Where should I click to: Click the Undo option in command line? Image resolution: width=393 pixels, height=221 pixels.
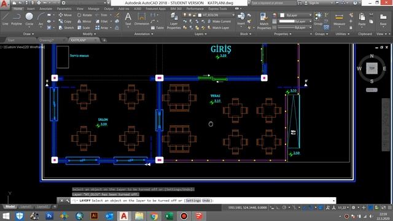[206, 201]
